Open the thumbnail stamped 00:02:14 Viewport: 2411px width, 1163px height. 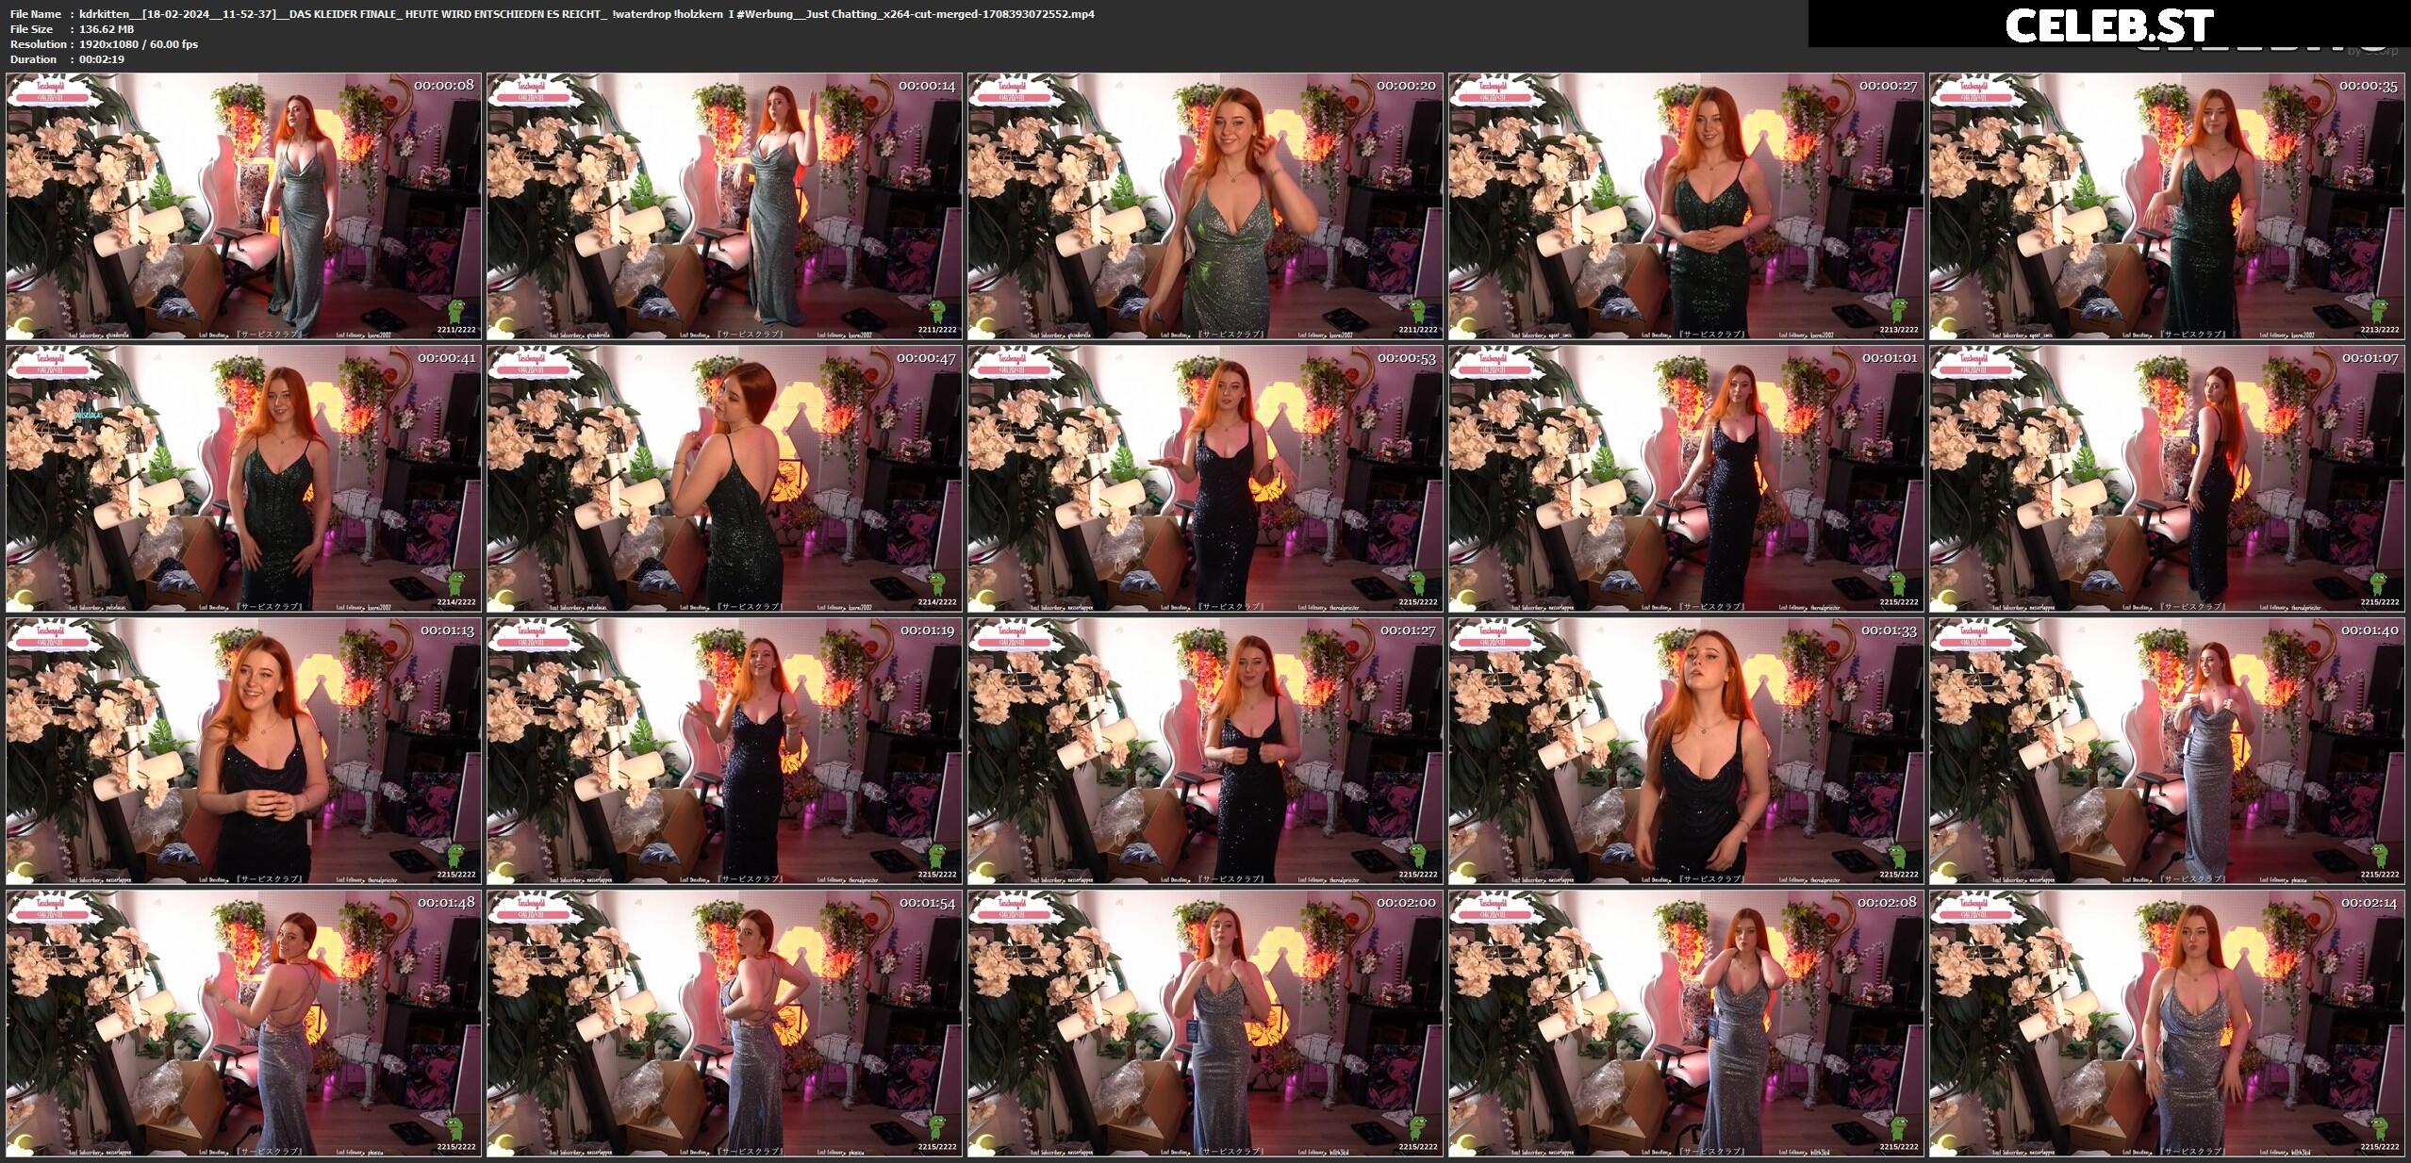[x=2167, y=1024]
